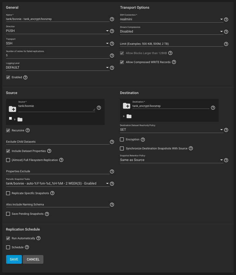Toggle Synchronize Destination Snapshots With Source
The image size is (236, 275).
point(122,148)
